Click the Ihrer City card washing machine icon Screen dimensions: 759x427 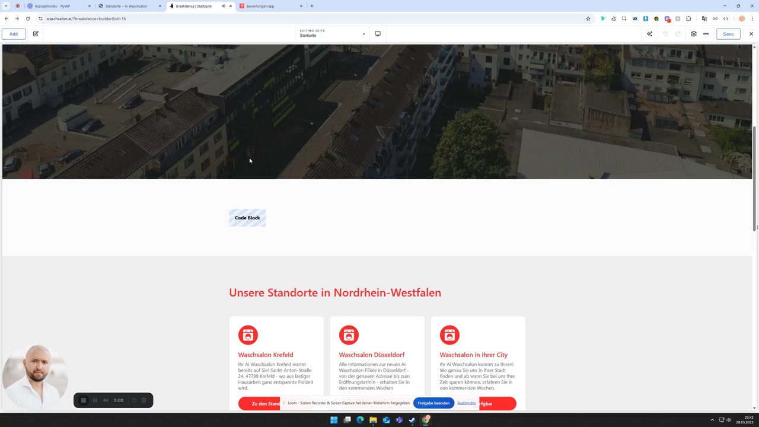(449, 334)
